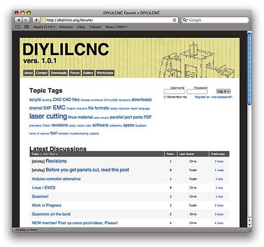
Task: Open the Linux / EMC2 topic
Action: [x=43, y=188]
